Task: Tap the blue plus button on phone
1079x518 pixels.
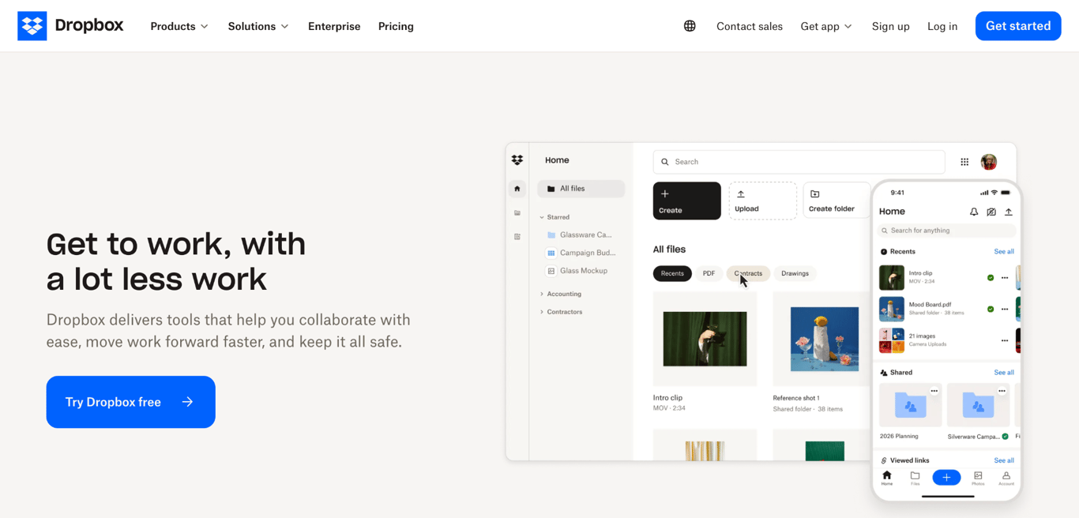Action: (946, 477)
